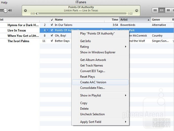Choose Create AAC Version
This screenshot has width=174, height=131.
[100, 82]
